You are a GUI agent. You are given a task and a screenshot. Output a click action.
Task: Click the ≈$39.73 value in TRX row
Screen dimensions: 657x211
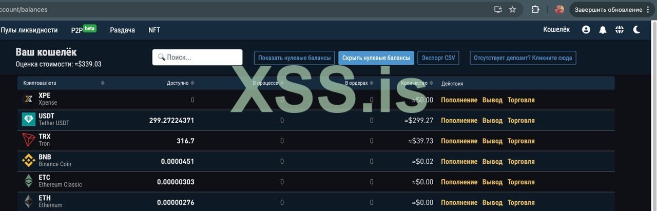421,141
